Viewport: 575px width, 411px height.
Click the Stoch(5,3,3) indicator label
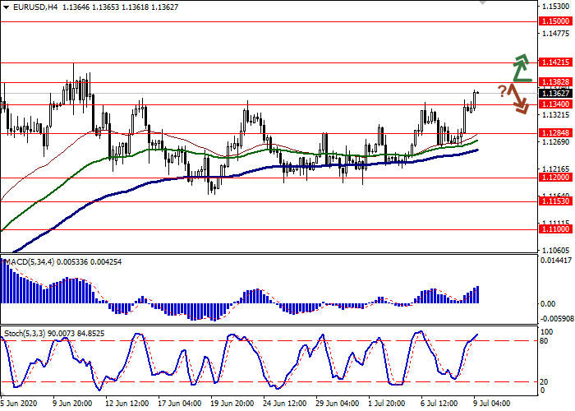(x=26, y=333)
